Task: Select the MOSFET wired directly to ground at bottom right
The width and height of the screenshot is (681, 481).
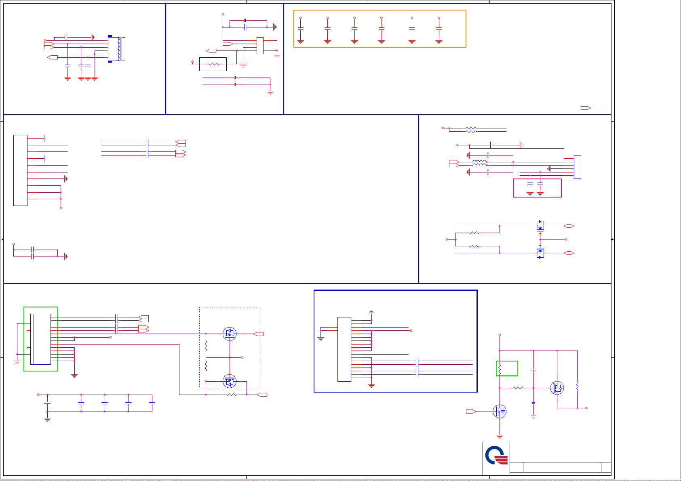Action: coord(500,412)
